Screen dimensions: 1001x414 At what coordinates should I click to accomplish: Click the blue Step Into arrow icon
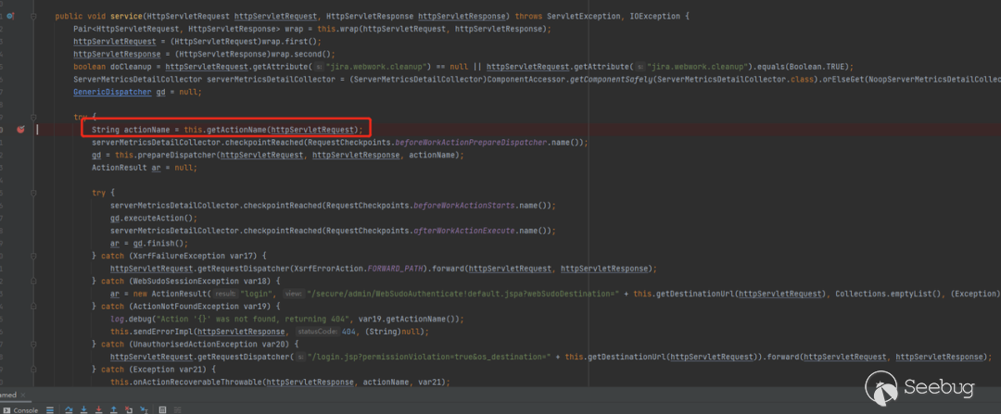[x=83, y=409]
